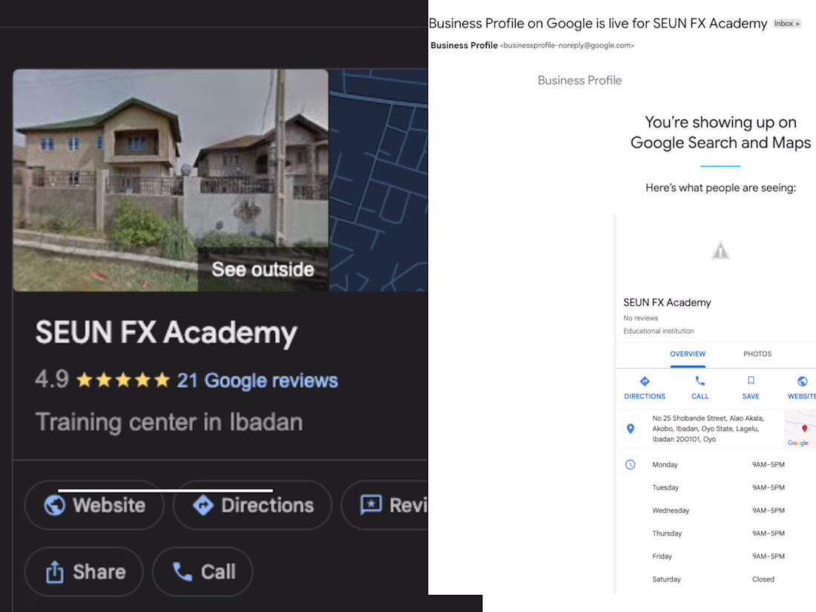Click SAVE bookmark icon in the email preview

(x=751, y=381)
